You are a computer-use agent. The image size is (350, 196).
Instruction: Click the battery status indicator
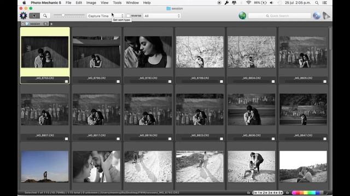click(260, 3)
